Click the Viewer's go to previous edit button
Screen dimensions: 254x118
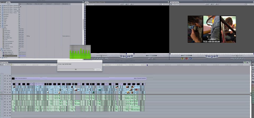pyautogui.click(x=121, y=56)
